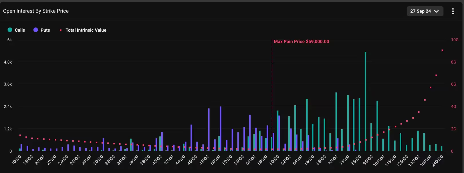Click the teal Calls legend circle
This screenshot has width=464, height=173.
[10, 30]
